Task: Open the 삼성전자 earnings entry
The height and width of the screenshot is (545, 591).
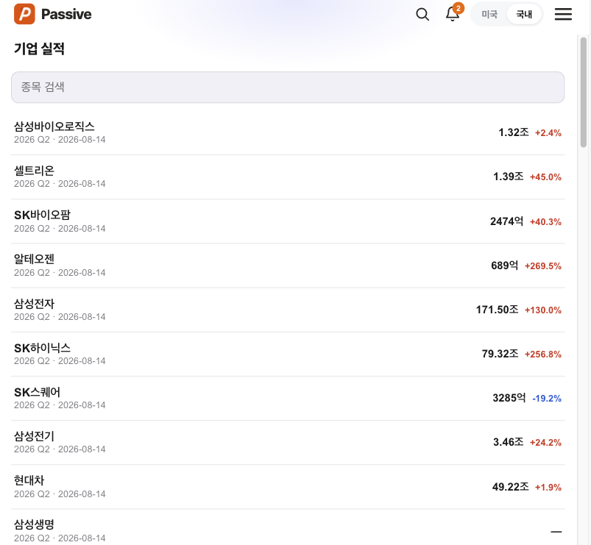Action: click(288, 310)
